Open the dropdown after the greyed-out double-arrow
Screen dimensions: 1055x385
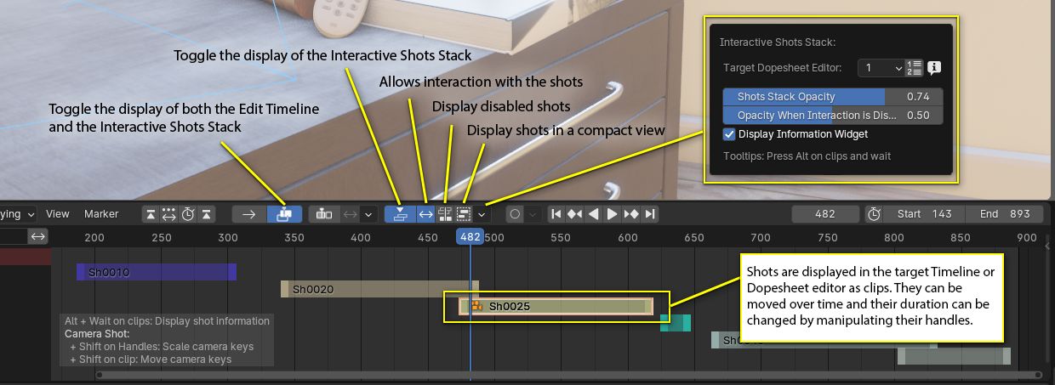coord(368,214)
